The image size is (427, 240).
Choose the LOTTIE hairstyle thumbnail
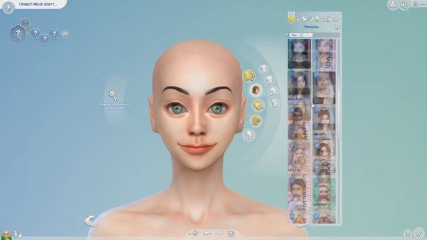click(300, 195)
